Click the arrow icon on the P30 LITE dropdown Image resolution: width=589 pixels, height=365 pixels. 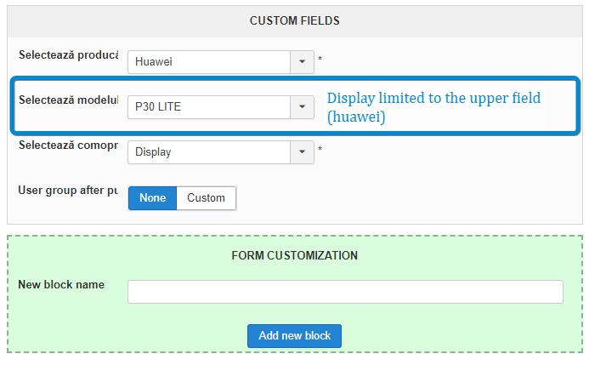click(x=302, y=107)
